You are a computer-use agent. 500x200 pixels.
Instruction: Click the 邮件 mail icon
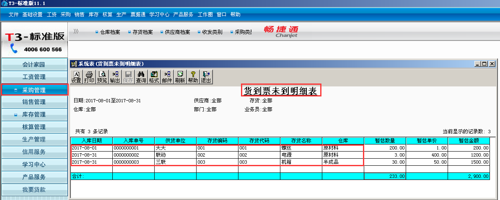click(x=167, y=77)
